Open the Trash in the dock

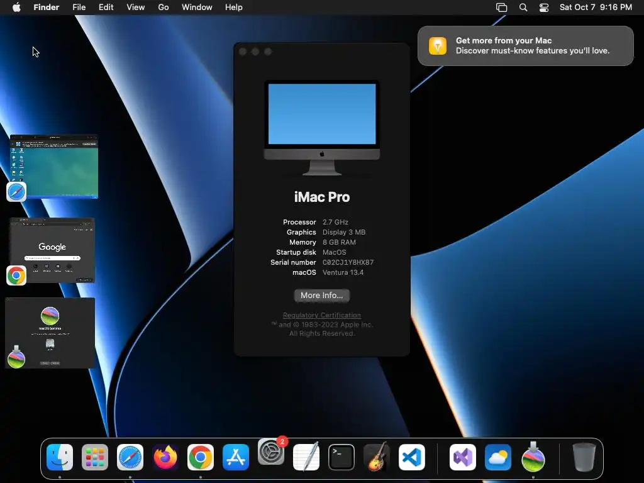point(584,457)
